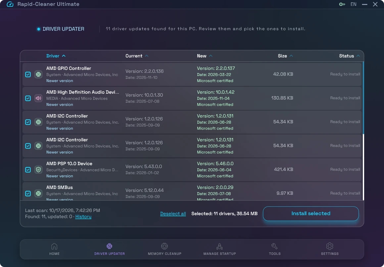
Task: Click current Version: 2.2.0.136 text
Action: pos(144,71)
